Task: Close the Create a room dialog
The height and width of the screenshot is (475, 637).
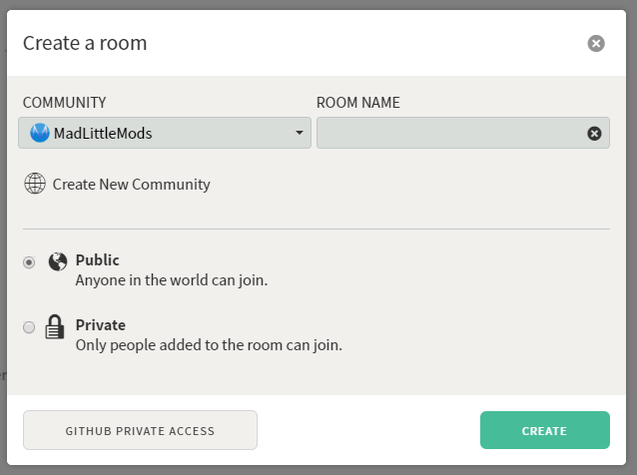Action: point(596,43)
